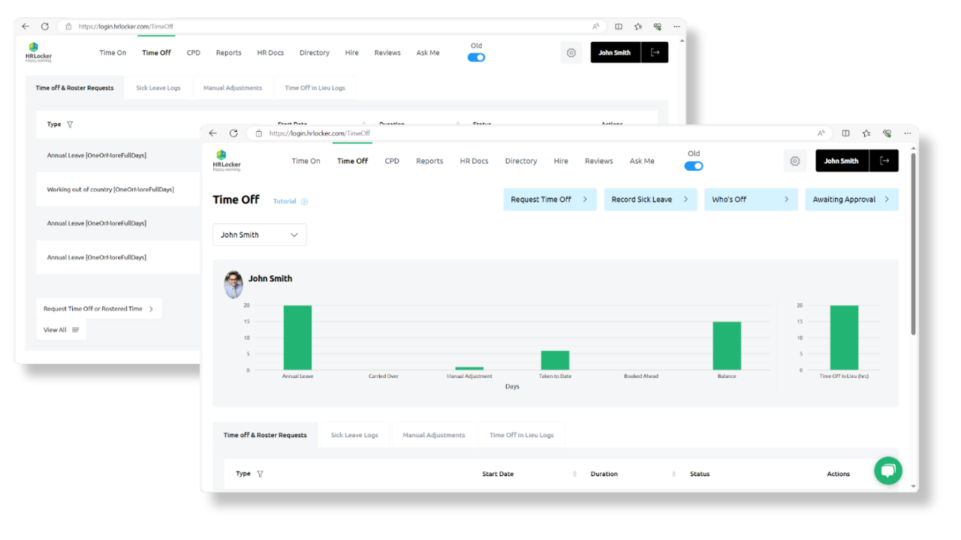The image size is (961, 540).
Task: Click the Start Date column sort arrows
Action: (x=575, y=473)
